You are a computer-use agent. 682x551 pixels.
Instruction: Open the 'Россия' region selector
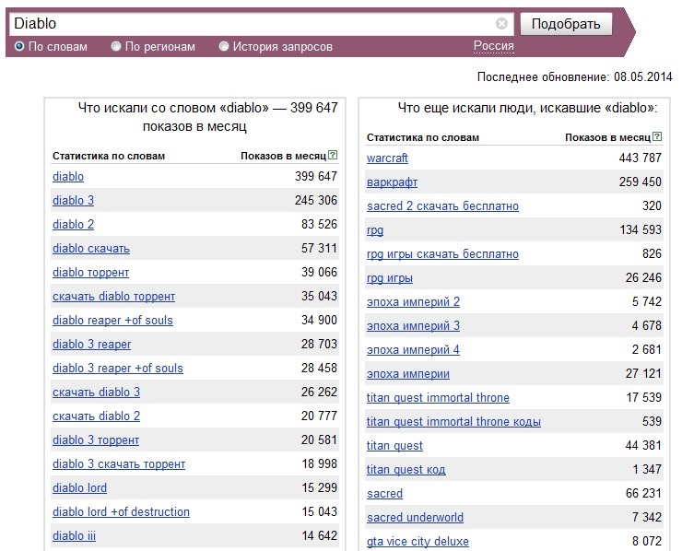coord(494,46)
